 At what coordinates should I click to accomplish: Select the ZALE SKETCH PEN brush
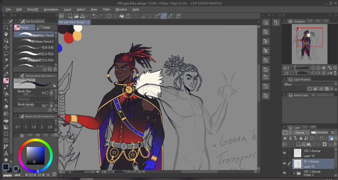click(x=34, y=60)
